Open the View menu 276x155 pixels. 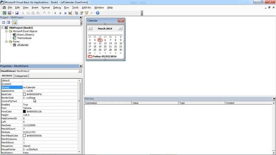tap(25, 8)
